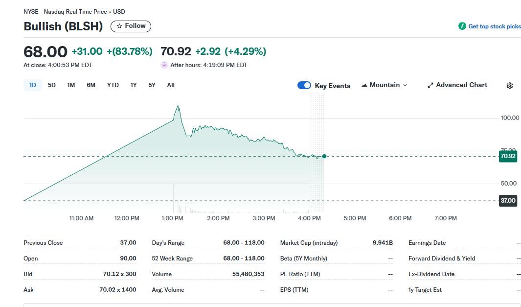Click the 4:00 PM axis label
The image size is (521, 307).
pos(309,218)
